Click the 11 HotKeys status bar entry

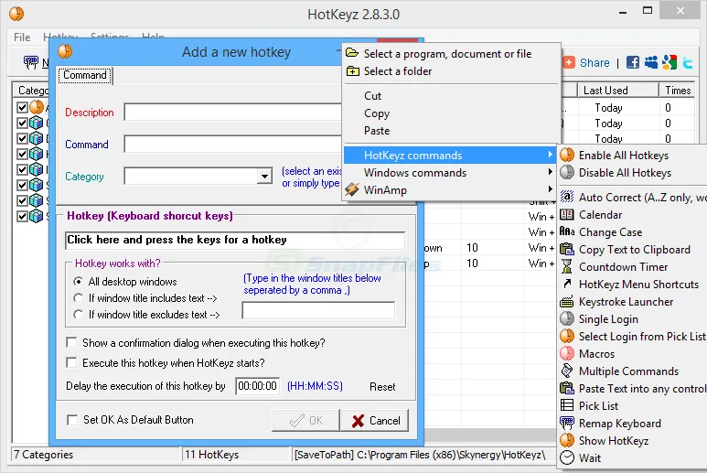[x=234, y=455]
